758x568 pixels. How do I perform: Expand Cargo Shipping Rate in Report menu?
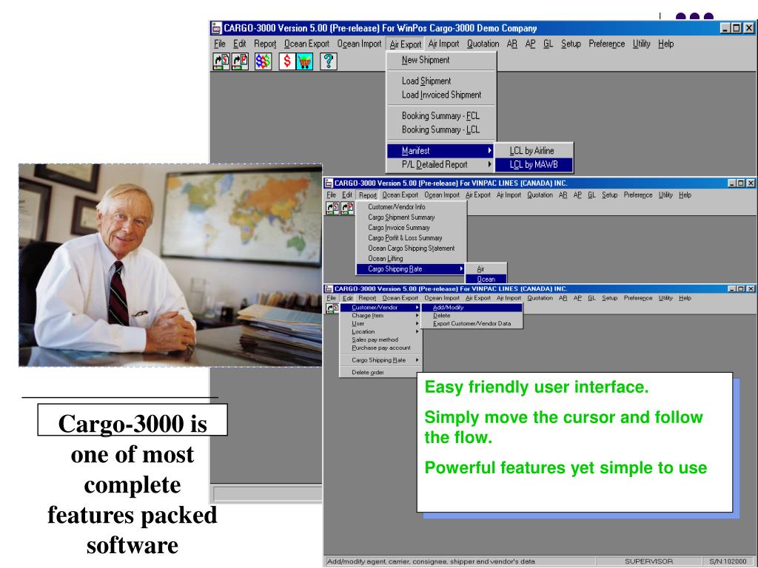(x=410, y=269)
